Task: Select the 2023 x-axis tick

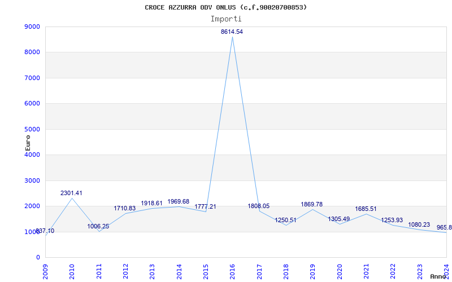Action: pos(419,272)
